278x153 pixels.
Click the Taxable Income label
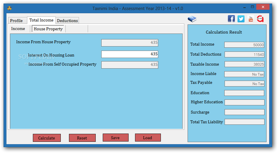205,64
